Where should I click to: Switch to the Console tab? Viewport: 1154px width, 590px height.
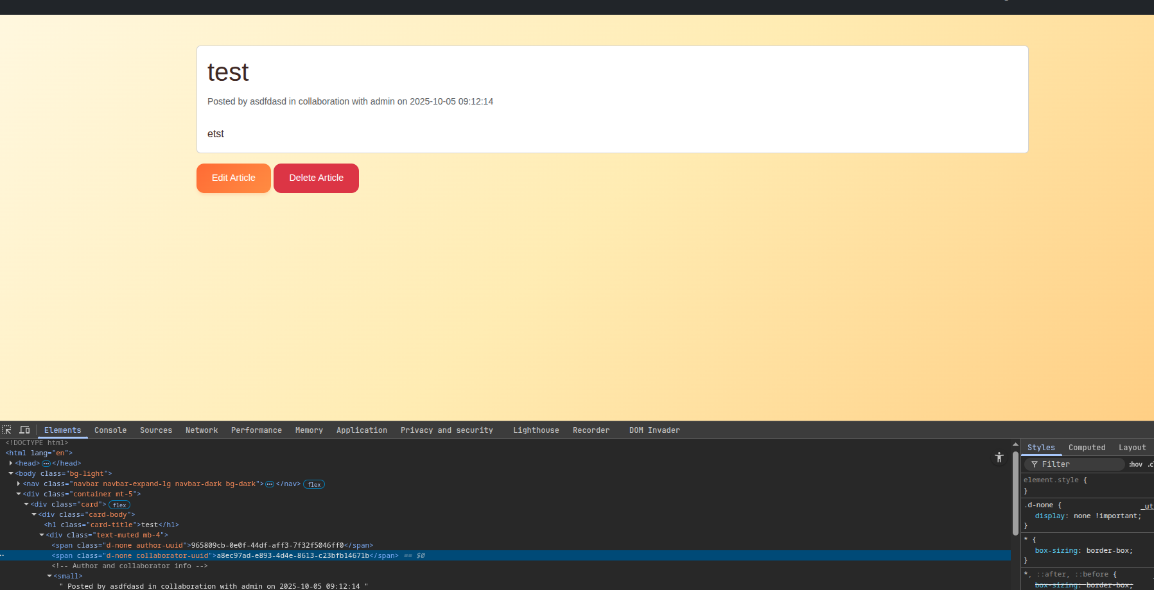110,430
